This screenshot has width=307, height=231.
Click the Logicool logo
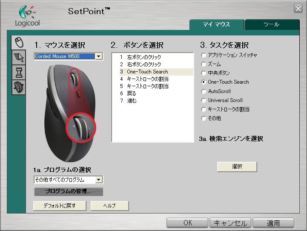(x=27, y=16)
